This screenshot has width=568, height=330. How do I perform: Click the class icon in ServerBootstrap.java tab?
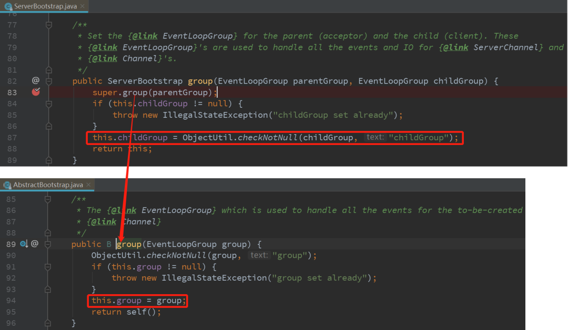coord(8,6)
